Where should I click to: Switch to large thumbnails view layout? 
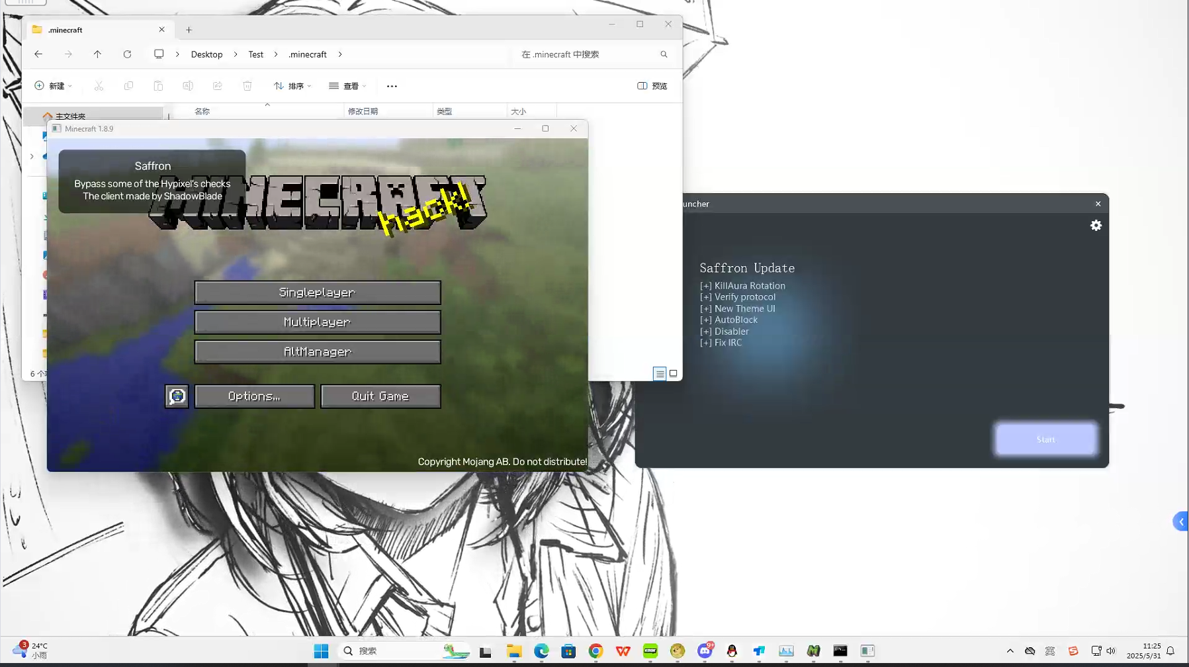click(674, 374)
